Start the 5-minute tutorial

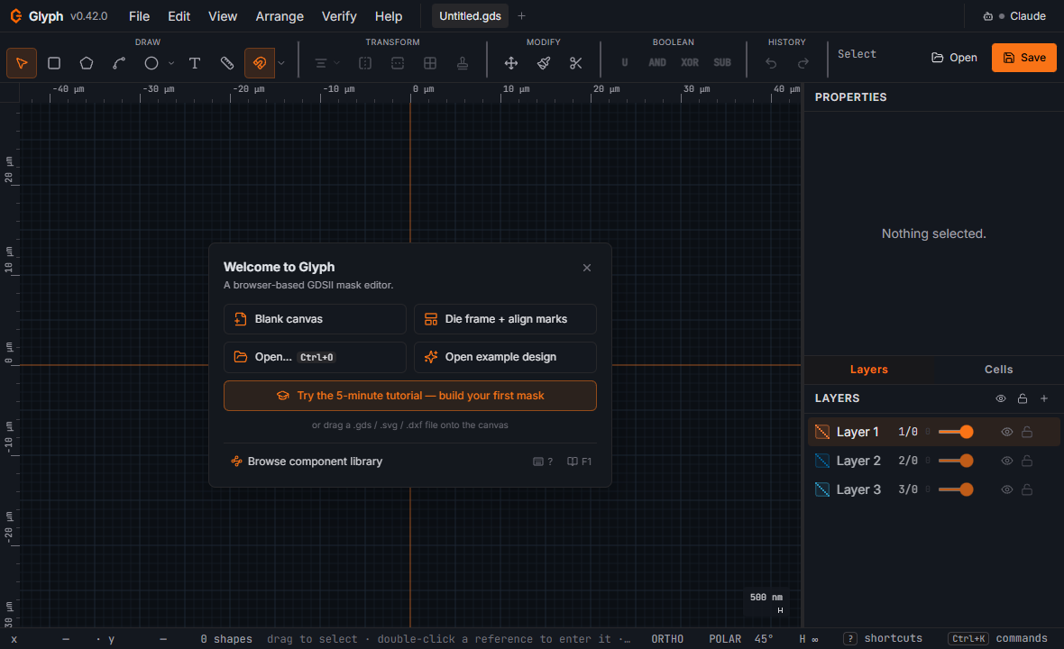pyautogui.click(x=410, y=396)
